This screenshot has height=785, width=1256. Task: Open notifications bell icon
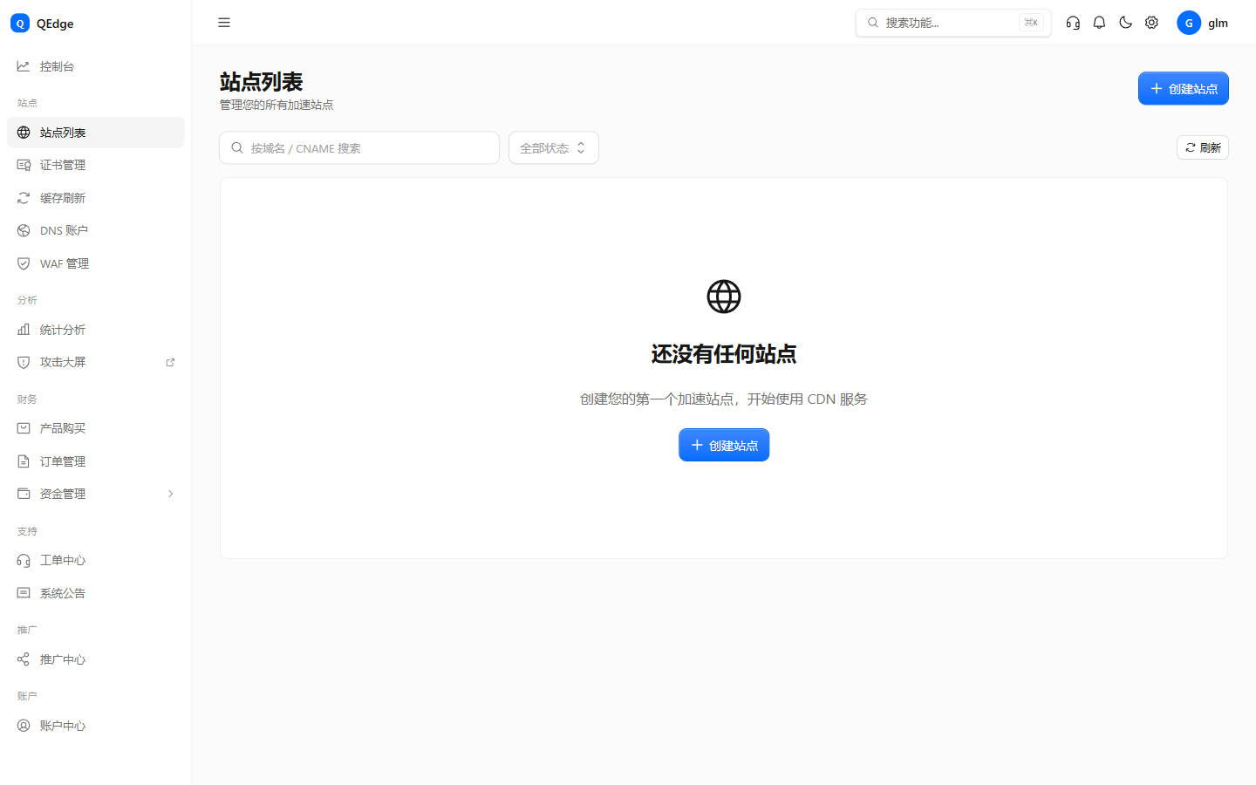[1099, 23]
